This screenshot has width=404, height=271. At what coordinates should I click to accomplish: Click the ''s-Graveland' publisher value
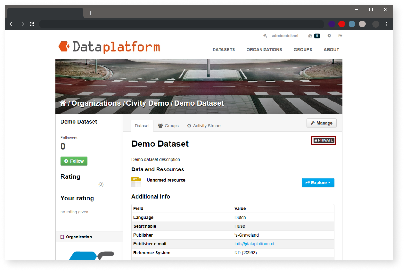pyautogui.click(x=247, y=235)
